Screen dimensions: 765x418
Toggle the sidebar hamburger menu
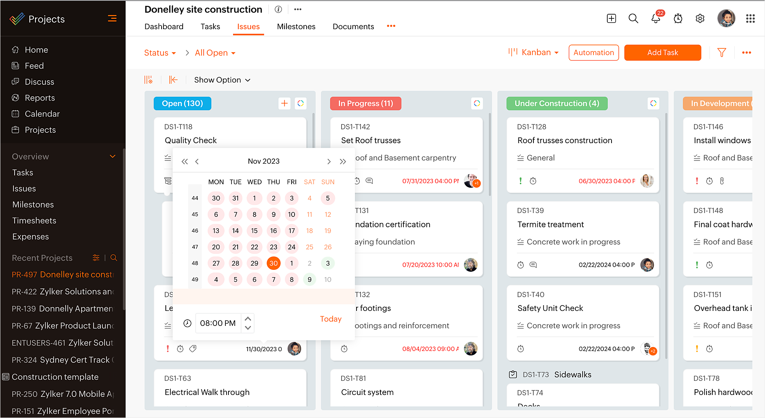112,18
